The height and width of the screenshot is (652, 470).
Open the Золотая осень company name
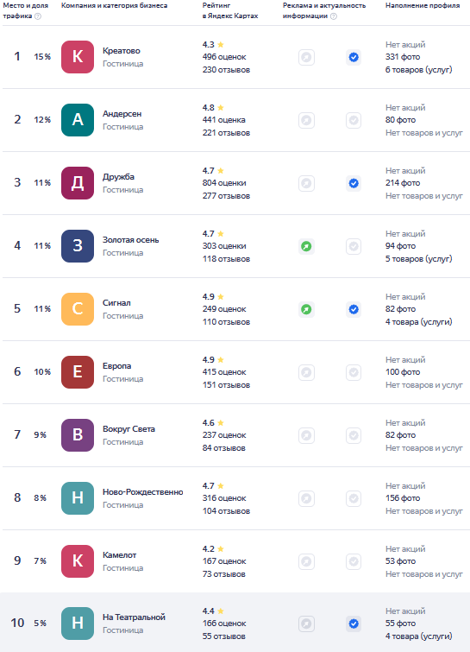click(x=131, y=240)
